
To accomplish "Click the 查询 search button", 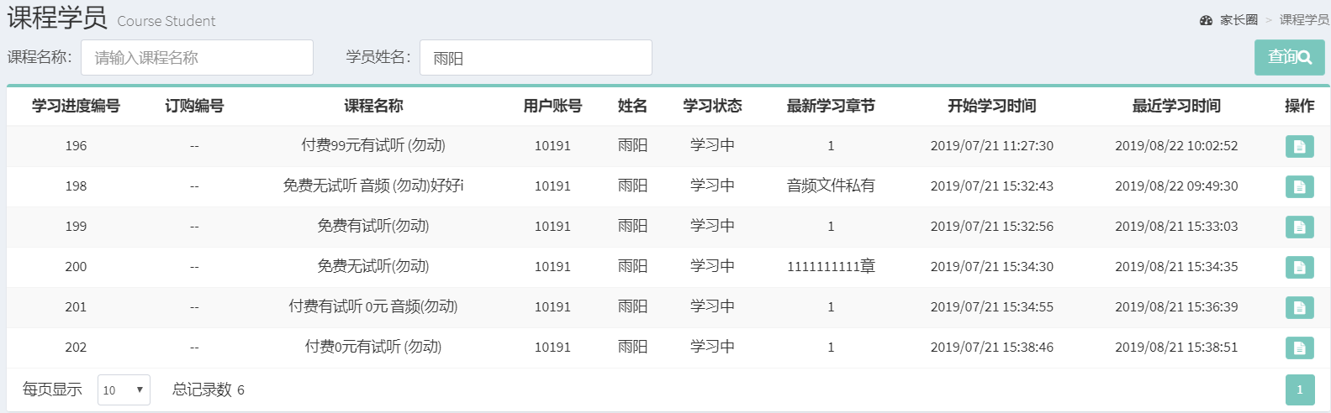I will pyautogui.click(x=1289, y=57).
